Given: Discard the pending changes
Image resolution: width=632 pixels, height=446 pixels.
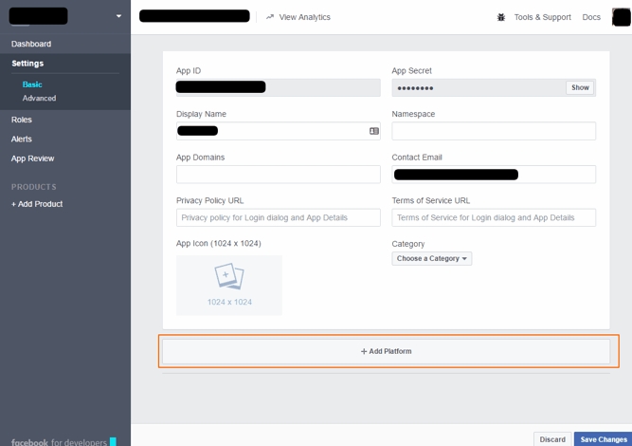Looking at the screenshot, I should click(x=552, y=439).
